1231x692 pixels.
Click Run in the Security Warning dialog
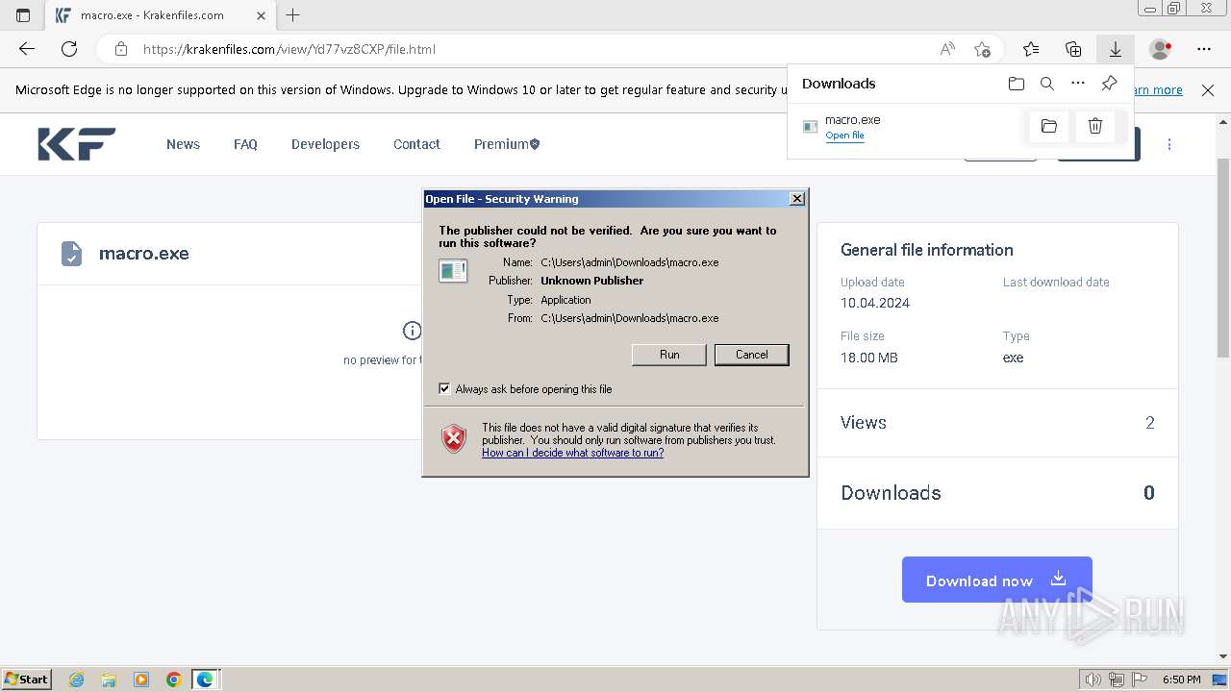coord(669,355)
